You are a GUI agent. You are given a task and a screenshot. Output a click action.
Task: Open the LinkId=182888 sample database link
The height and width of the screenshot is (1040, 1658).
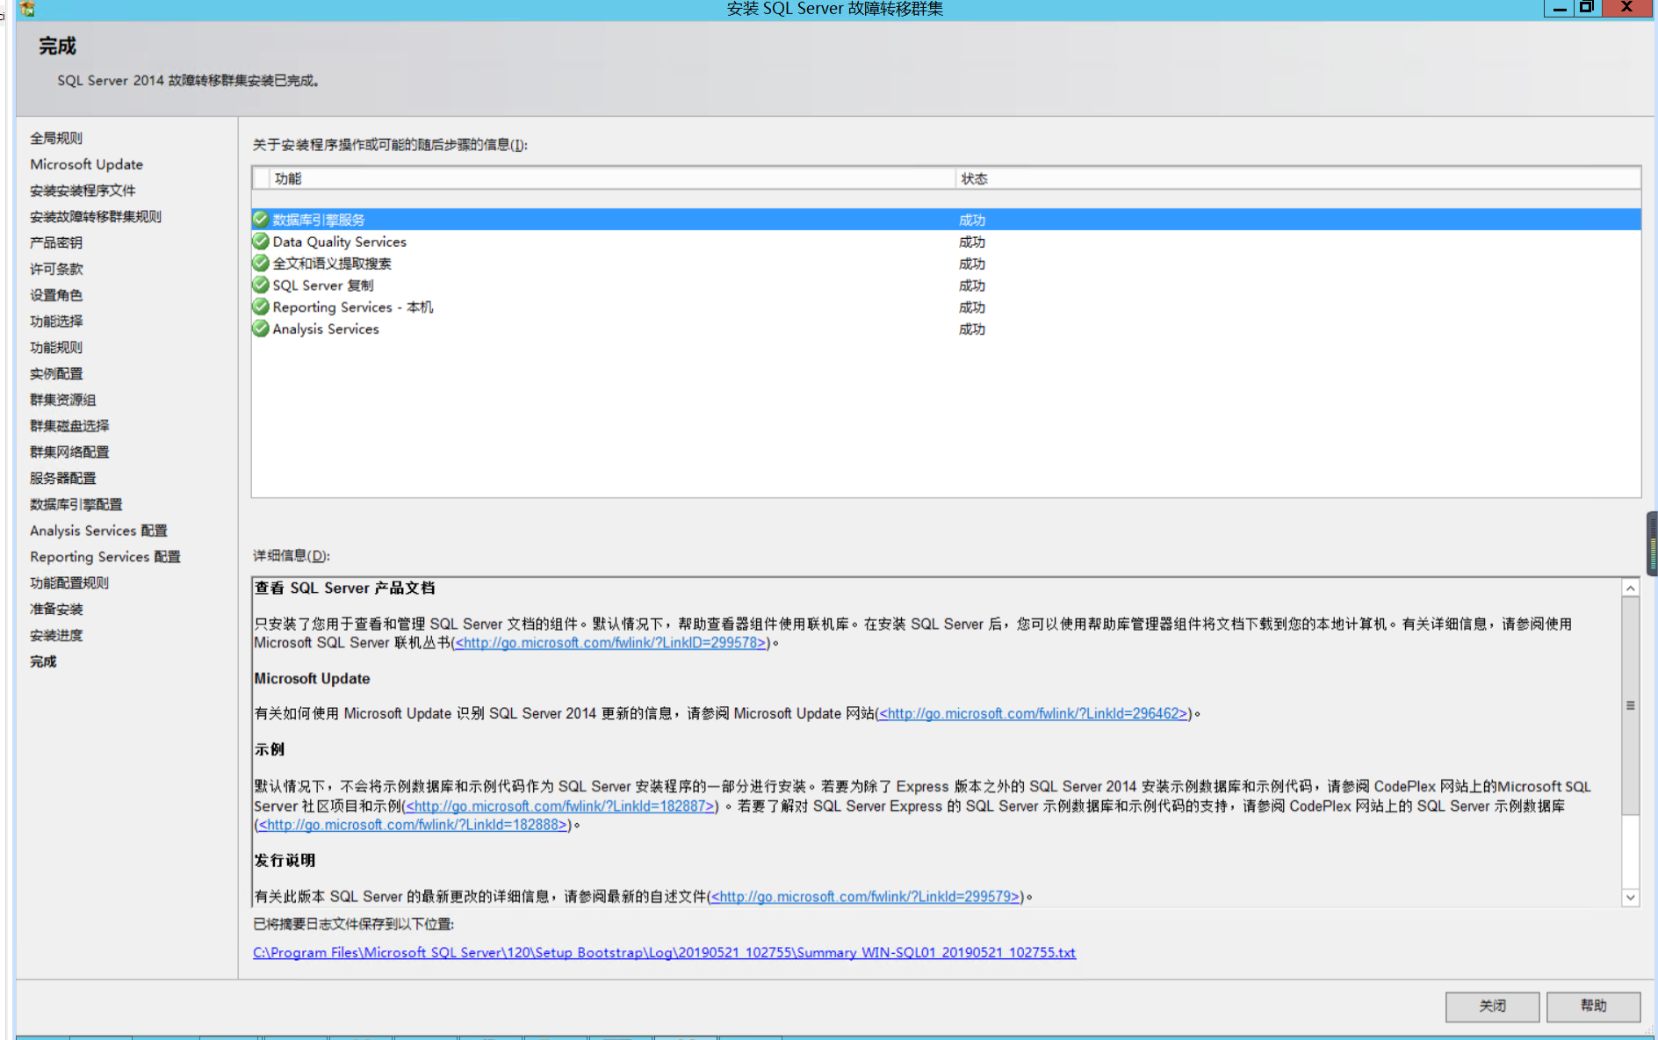(x=413, y=826)
